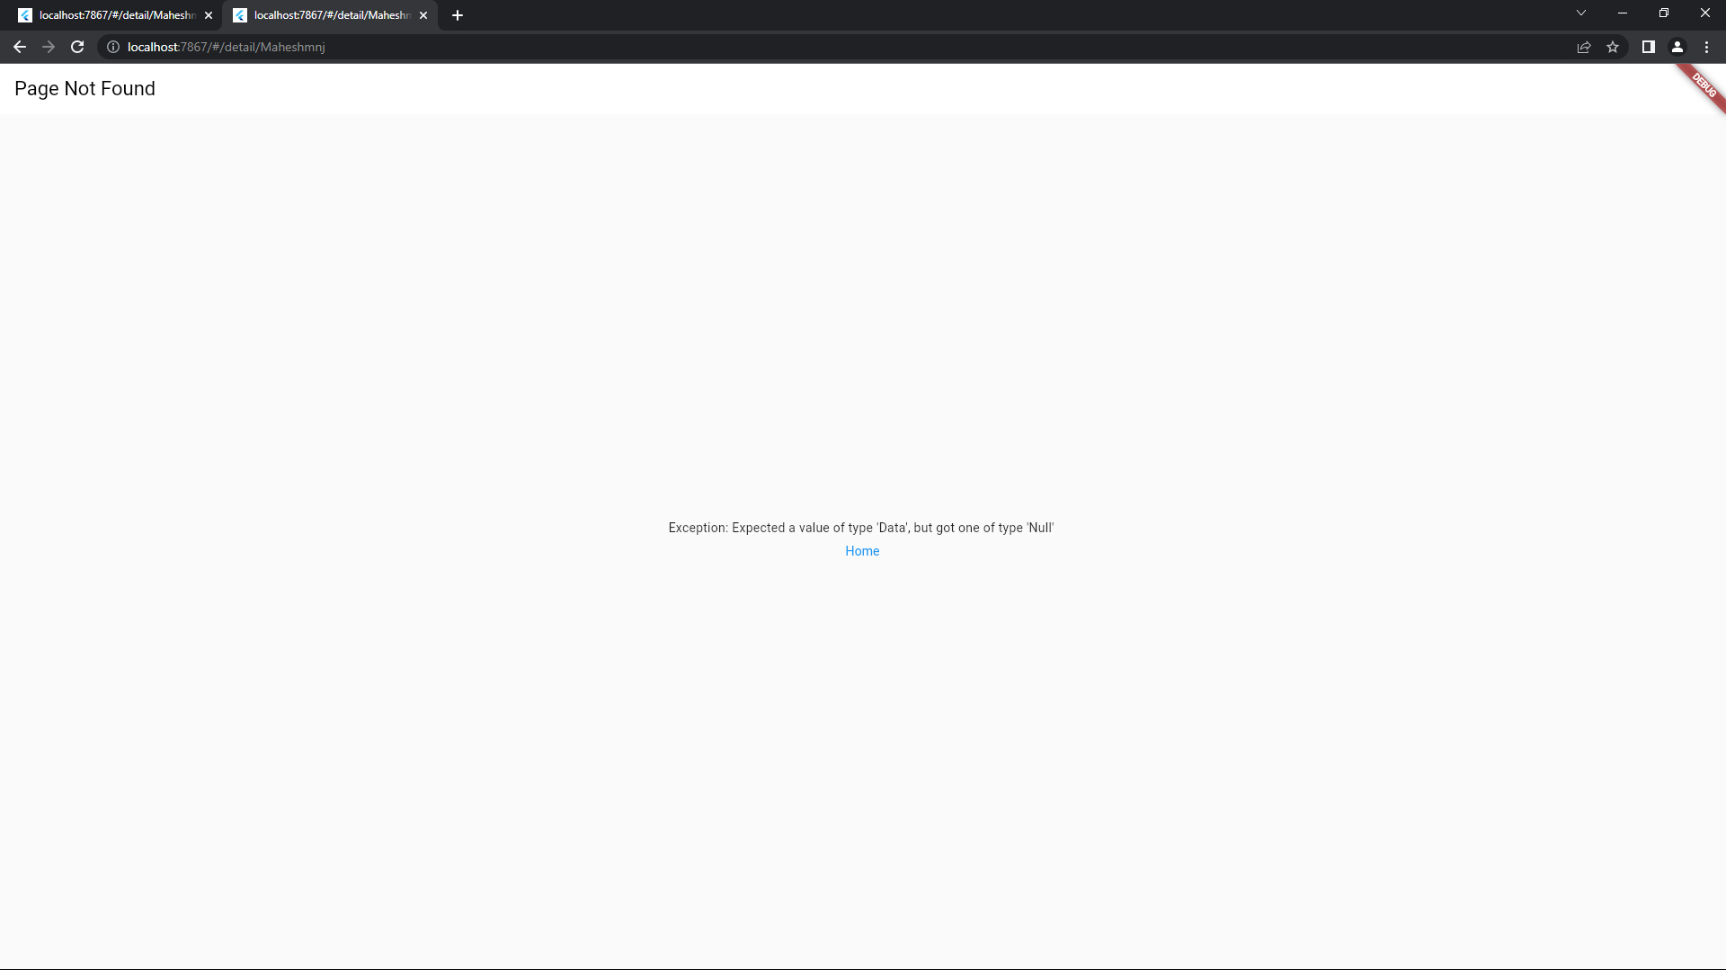The width and height of the screenshot is (1726, 970).
Task: Open the share options icon
Action: point(1584,47)
